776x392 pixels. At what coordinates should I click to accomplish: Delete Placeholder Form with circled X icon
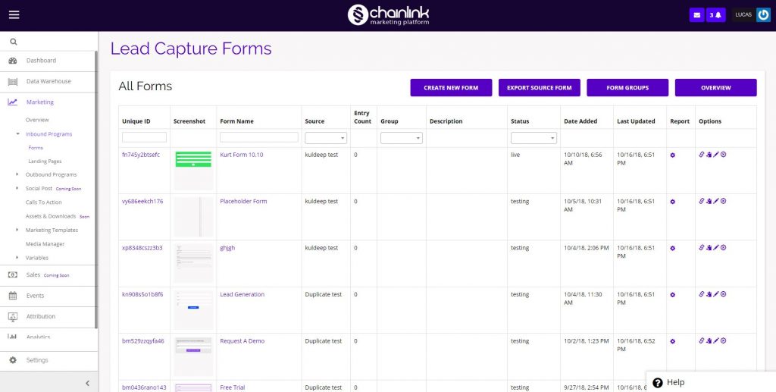723,201
